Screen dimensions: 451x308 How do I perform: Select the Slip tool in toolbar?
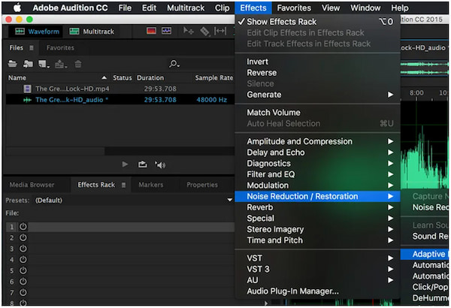(x=220, y=31)
